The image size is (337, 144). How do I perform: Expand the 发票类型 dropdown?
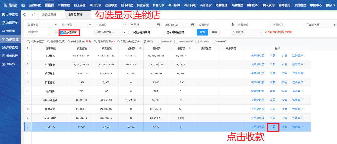(42, 25)
